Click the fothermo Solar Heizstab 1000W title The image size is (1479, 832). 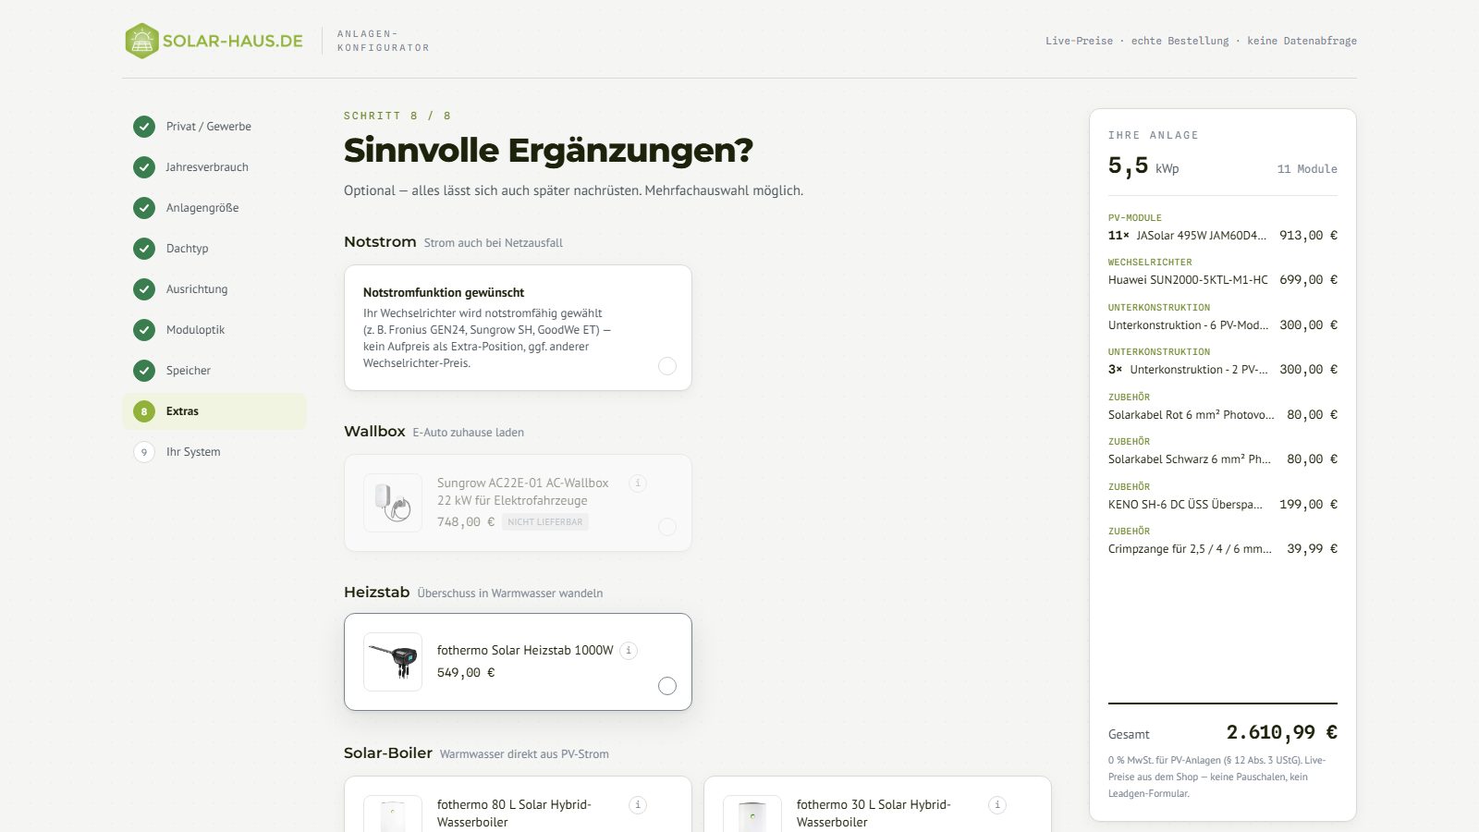[x=525, y=650]
